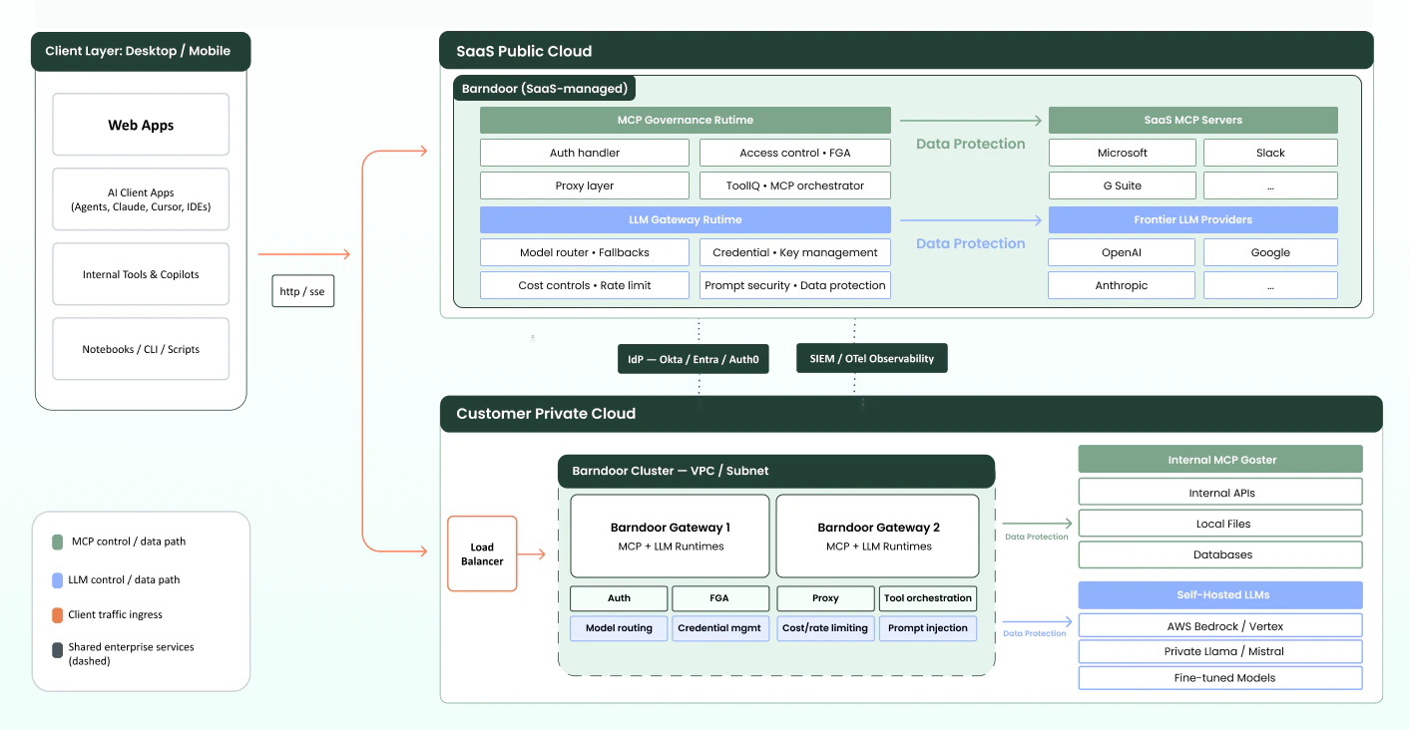The width and height of the screenshot is (1409, 730).
Task: Select the FGA box in the Barndoor Cluster
Action: tap(720, 598)
